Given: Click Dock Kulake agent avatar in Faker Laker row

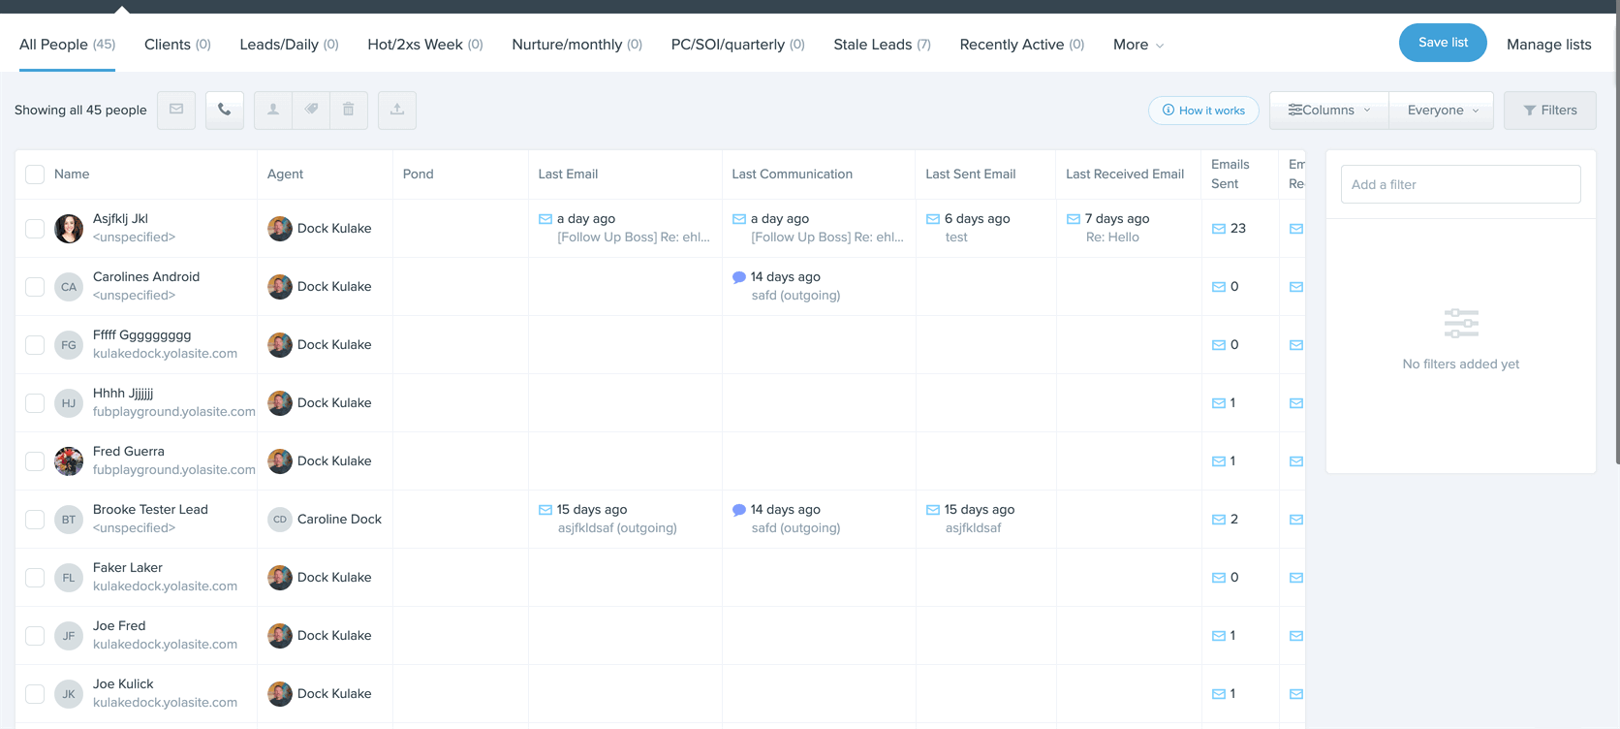Looking at the screenshot, I should [280, 578].
